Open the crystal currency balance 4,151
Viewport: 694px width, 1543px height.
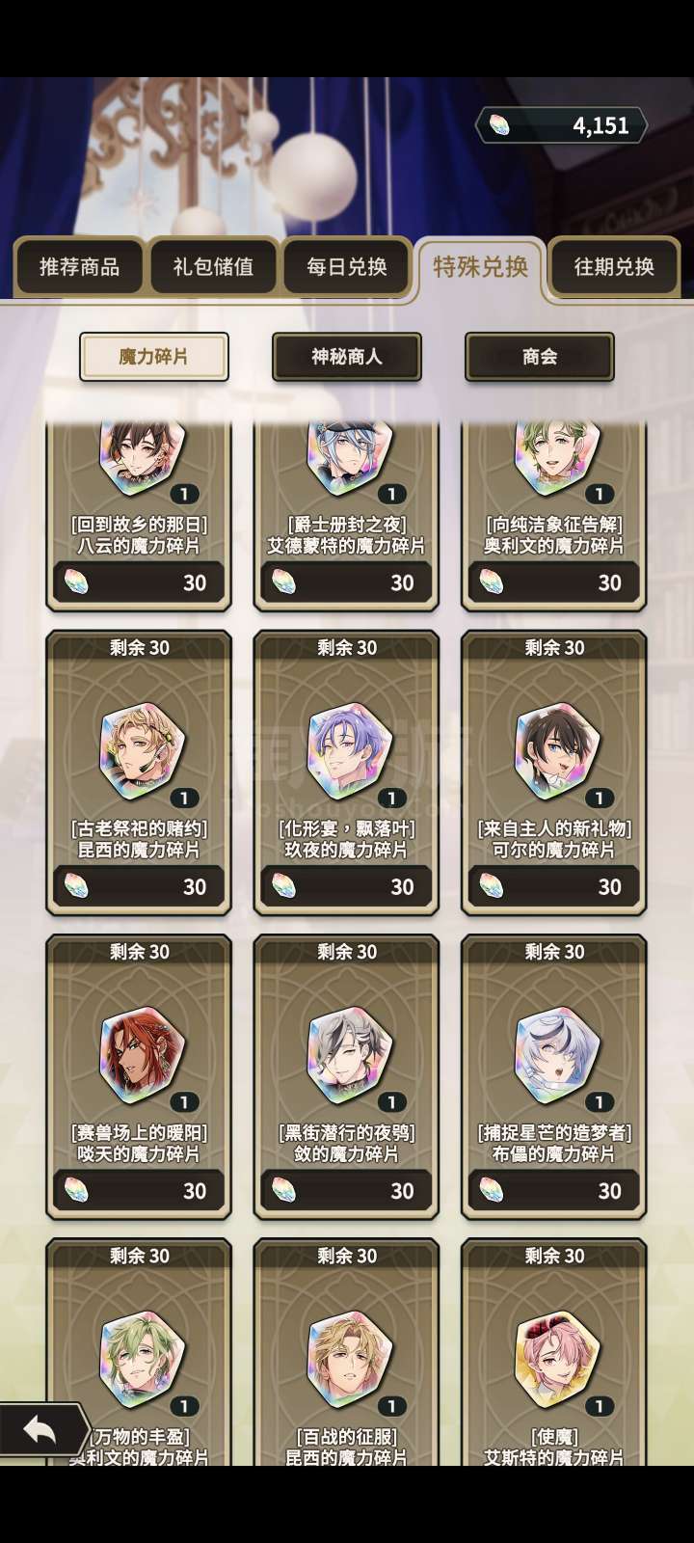tap(560, 125)
